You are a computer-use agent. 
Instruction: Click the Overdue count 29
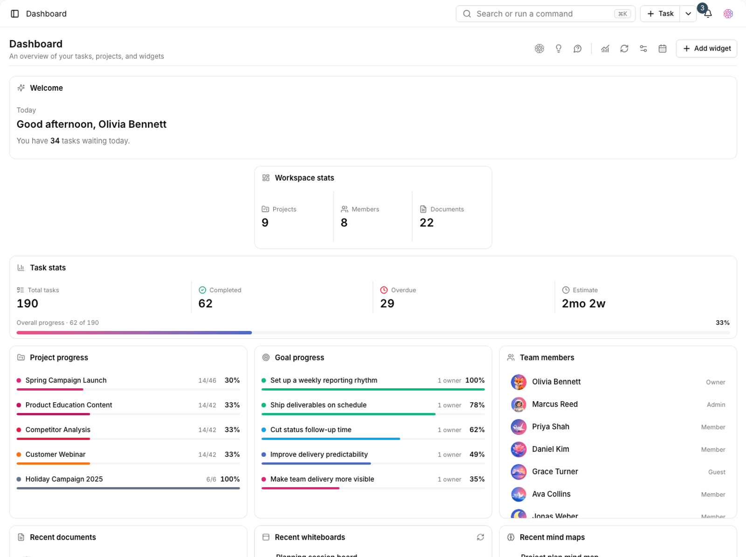coord(387,303)
